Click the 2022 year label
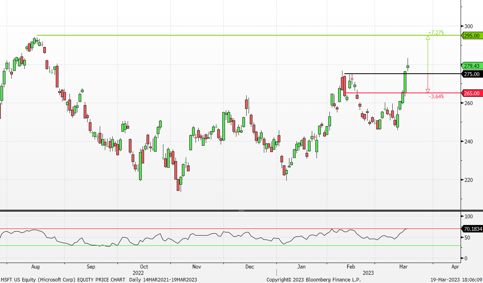This screenshot has height=283, width=483. pos(138,273)
